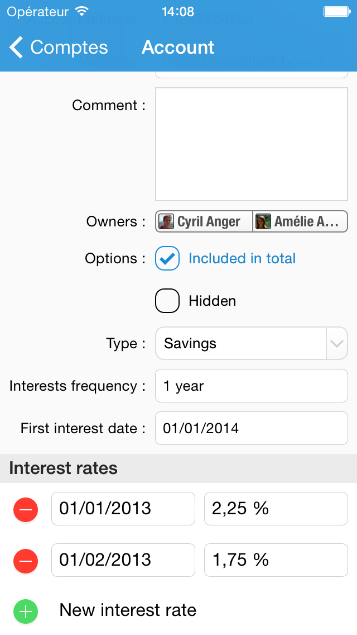Uncheck the Included in total checkbox
The image size is (357, 635).
[x=167, y=259]
